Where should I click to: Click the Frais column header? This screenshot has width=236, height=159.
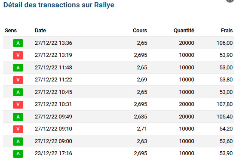point(227,31)
